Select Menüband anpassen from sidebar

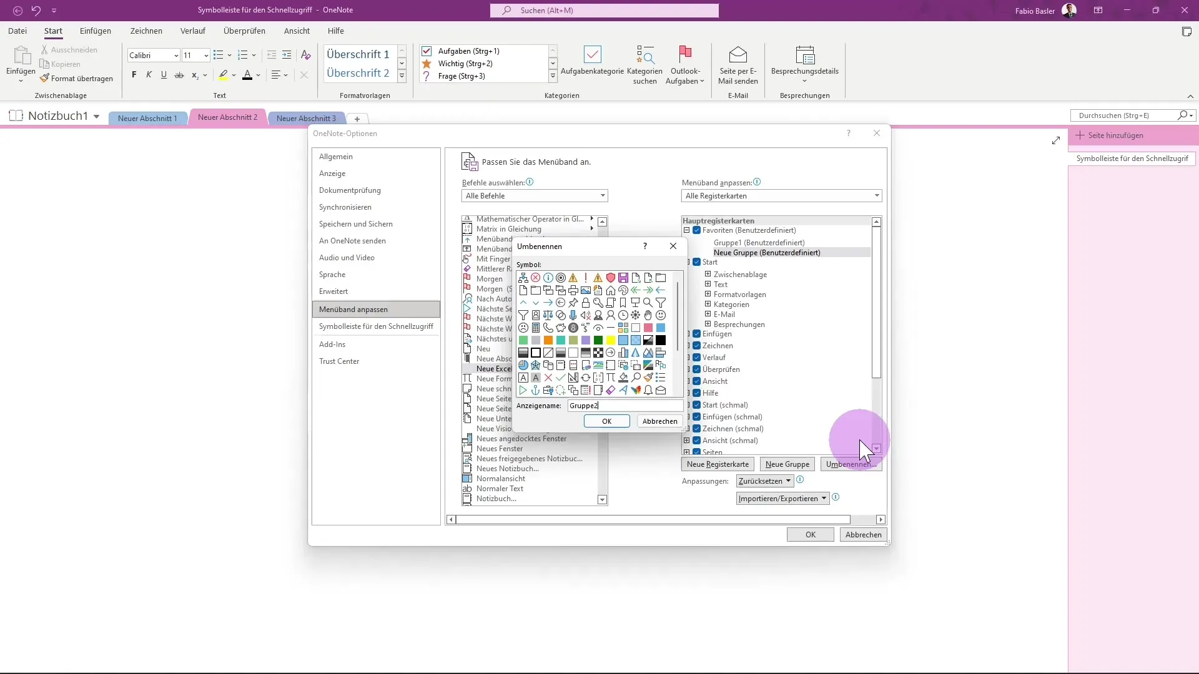352,309
